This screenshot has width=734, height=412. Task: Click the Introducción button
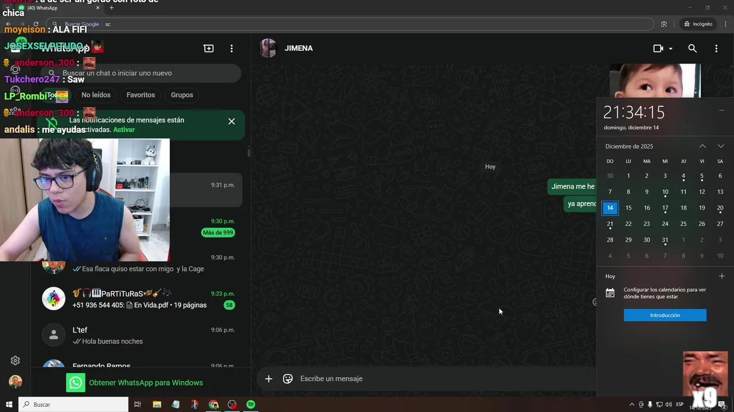pyautogui.click(x=665, y=315)
